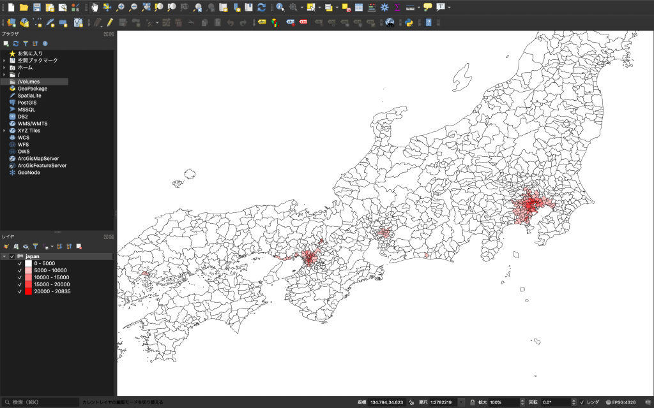654x408 pixels.
Task: Click the Map Tips speech bubble icon
Action: 427,7
